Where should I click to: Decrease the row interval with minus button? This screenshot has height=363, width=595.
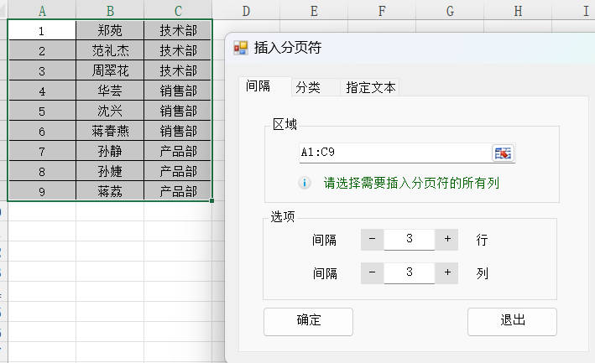click(372, 240)
